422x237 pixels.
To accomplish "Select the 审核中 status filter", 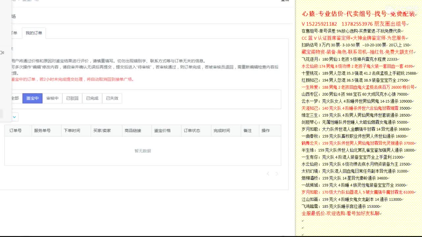I will pos(52,98).
